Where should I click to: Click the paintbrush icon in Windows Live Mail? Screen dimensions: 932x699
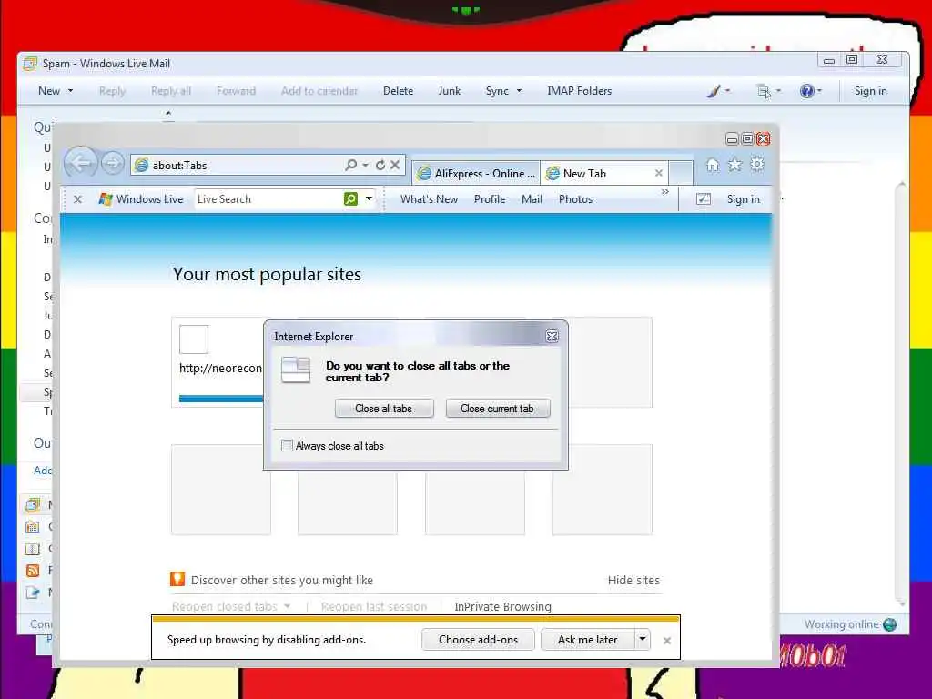[714, 91]
